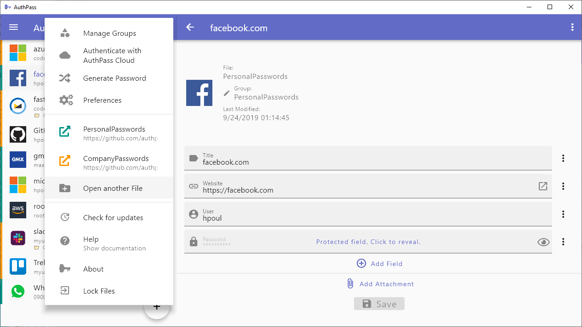Viewport: 582px width, 327px height.
Task: Select Check for updates
Action: coord(109,217)
